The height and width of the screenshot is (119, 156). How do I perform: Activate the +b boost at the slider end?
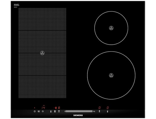[x=94, y=111]
